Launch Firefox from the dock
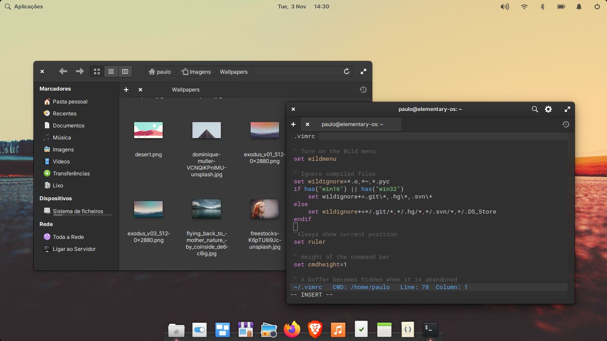 point(292,329)
